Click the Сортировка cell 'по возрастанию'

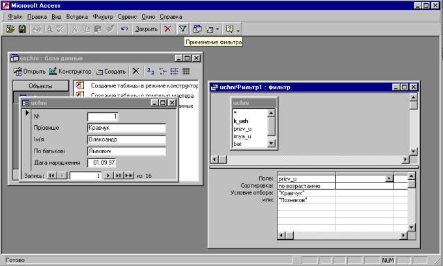306,186
